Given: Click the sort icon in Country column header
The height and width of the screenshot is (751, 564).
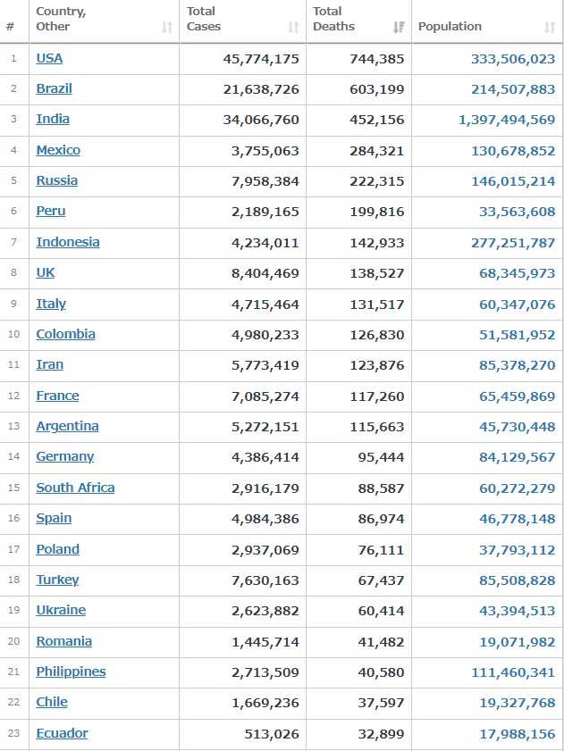Looking at the screenshot, I should (166, 28).
